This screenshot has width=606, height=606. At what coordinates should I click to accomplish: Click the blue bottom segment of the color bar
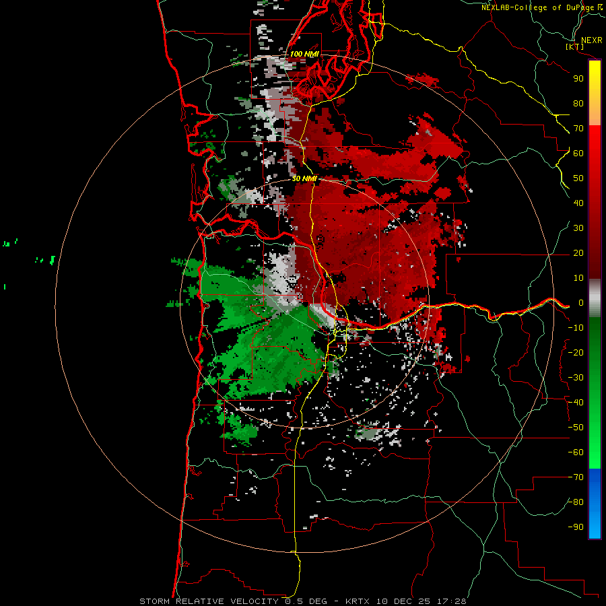595,504
